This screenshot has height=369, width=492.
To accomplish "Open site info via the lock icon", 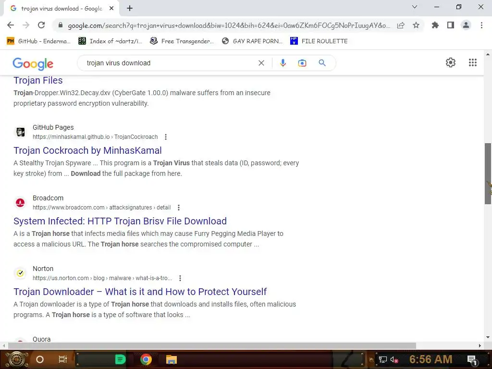I will tap(61, 25).
